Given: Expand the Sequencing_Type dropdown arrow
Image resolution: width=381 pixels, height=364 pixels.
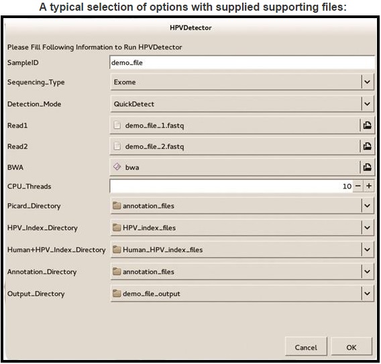Looking at the screenshot, I should point(367,82).
